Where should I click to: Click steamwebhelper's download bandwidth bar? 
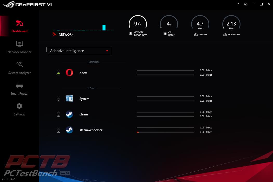[x=165, y=132]
